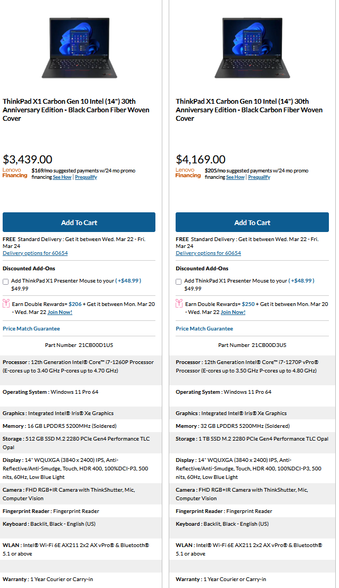Click gift icon next to $250 Double Rewards

pos(179,304)
